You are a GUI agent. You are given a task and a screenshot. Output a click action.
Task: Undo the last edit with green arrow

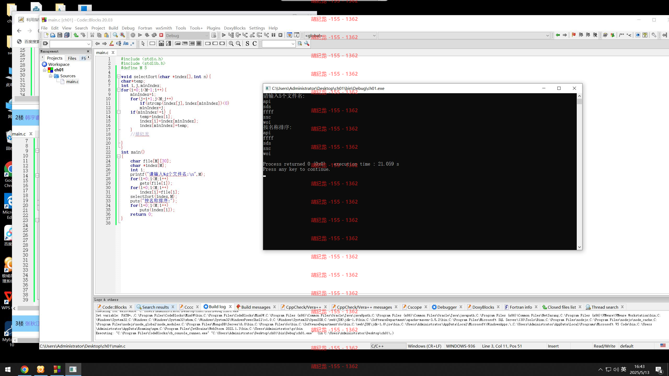coord(76,35)
